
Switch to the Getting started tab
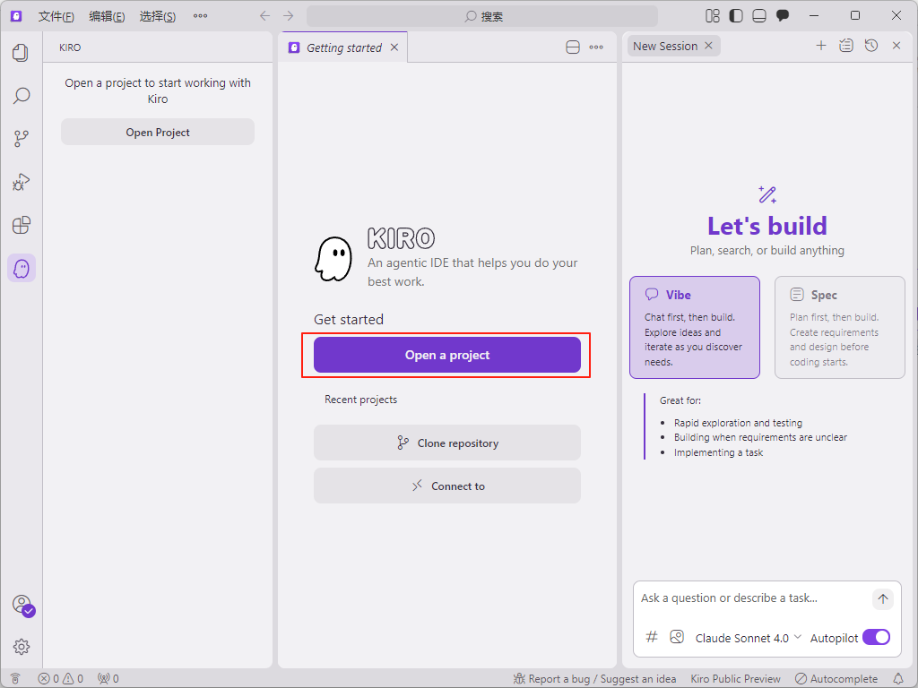343,47
